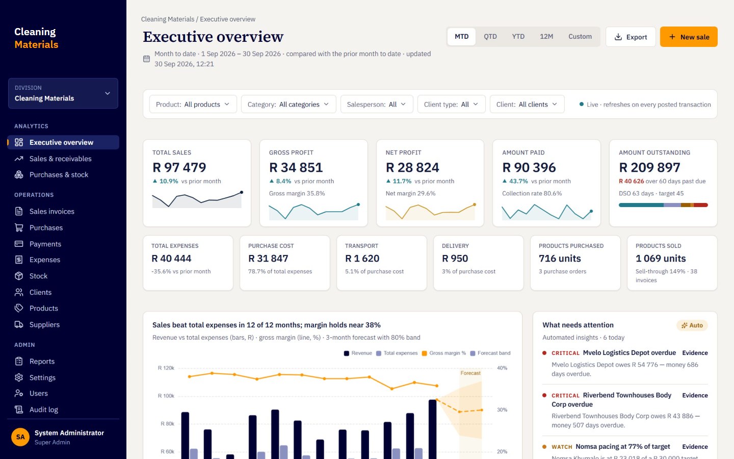Click the Users icon in sidebar
The height and width of the screenshot is (459, 734).
pos(19,393)
